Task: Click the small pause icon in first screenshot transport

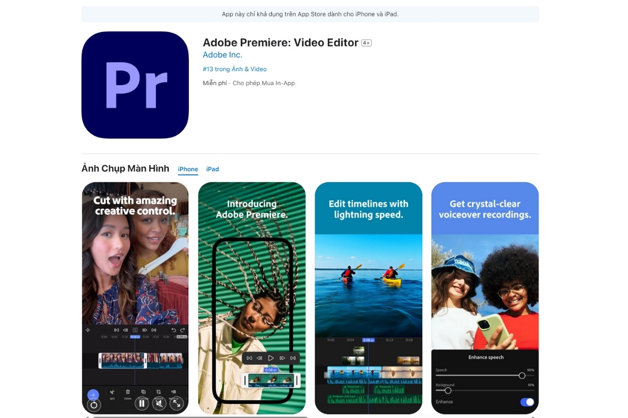Action: 135,330
